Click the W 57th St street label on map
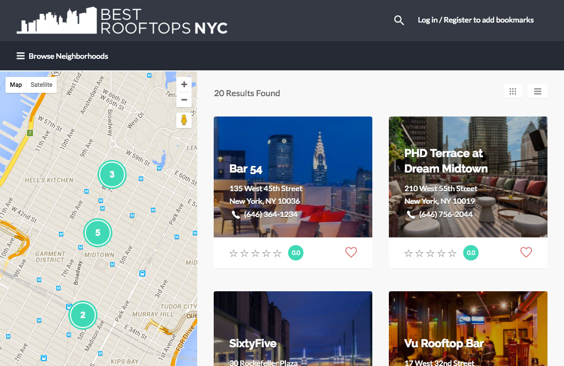This screenshot has width=564, height=366. 50,124
